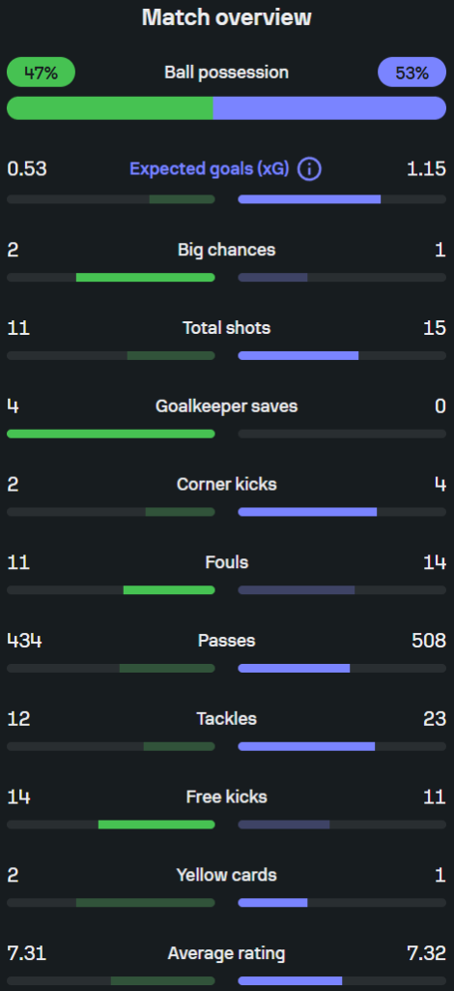Screen dimensions: 454x991
Task: Click the 53% possession badge
Action: 411,72
